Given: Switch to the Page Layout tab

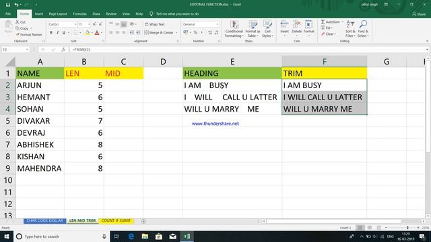Looking at the screenshot, I should click(x=58, y=13).
